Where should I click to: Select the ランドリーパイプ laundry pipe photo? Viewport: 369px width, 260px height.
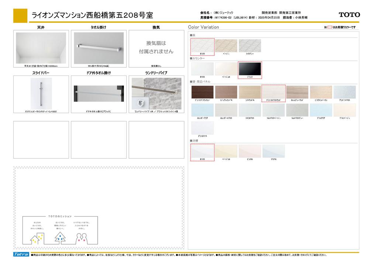156,94
